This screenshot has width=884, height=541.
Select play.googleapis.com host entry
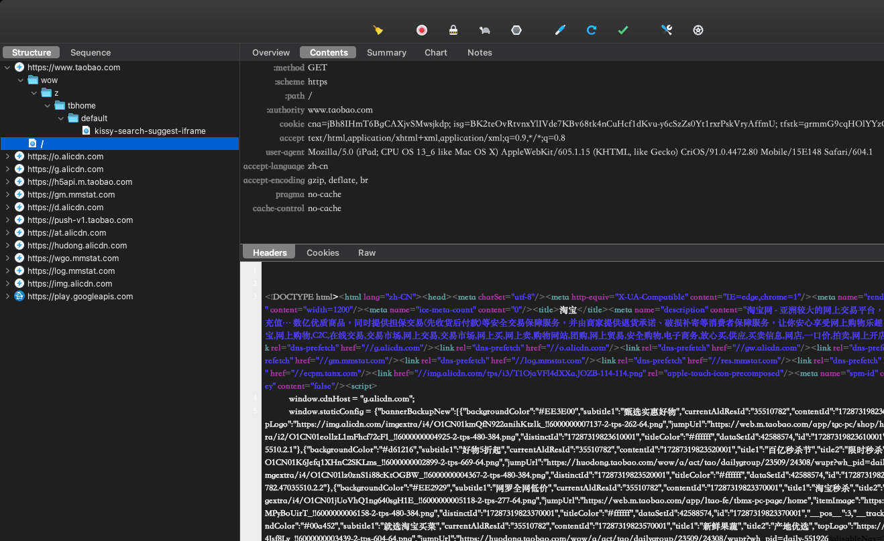(x=80, y=297)
